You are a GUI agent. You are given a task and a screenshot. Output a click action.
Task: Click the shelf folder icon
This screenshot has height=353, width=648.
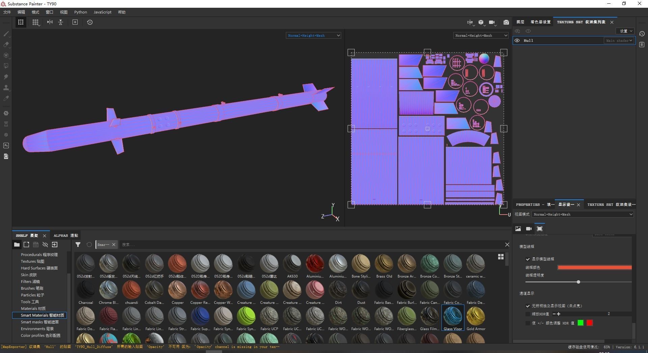pos(17,245)
